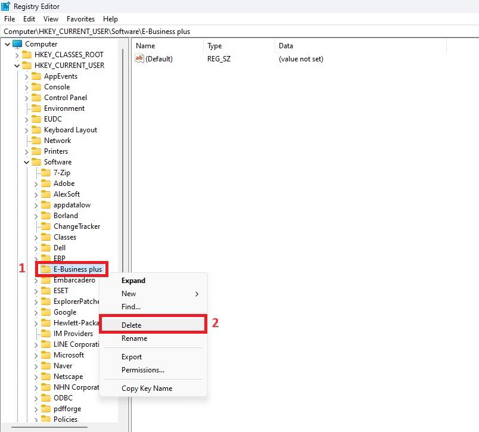Image resolution: width=479 pixels, height=432 pixels.
Task: Click the registry path address bar
Action: (238, 32)
